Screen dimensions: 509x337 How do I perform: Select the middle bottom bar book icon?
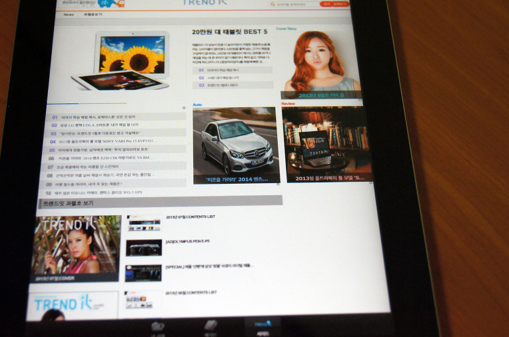point(210,326)
